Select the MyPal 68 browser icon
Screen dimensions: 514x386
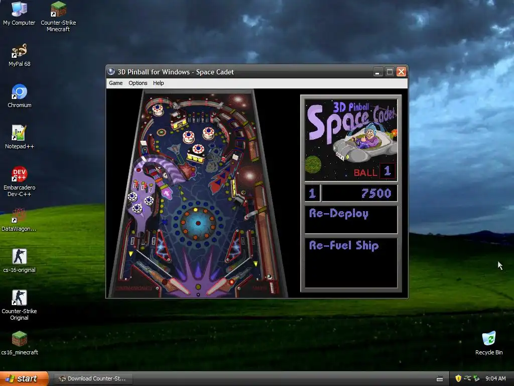coord(19,55)
